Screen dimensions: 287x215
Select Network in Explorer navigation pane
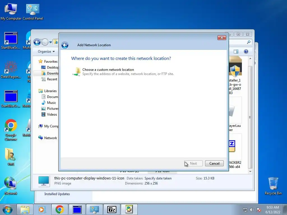(x=48, y=138)
